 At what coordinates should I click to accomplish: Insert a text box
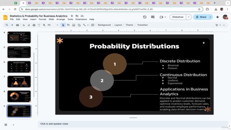[68, 25]
